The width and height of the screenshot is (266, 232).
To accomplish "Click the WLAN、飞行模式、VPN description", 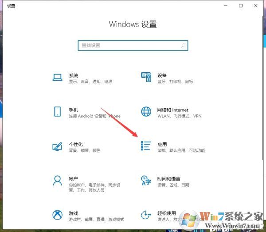I will (x=179, y=116).
